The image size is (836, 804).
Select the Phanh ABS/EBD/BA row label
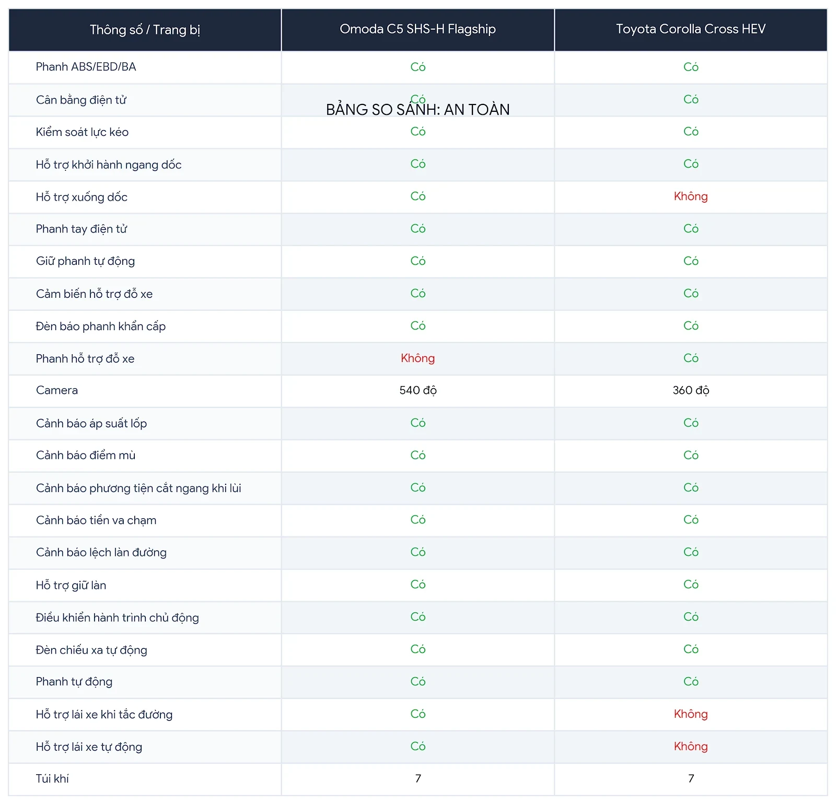click(x=86, y=67)
